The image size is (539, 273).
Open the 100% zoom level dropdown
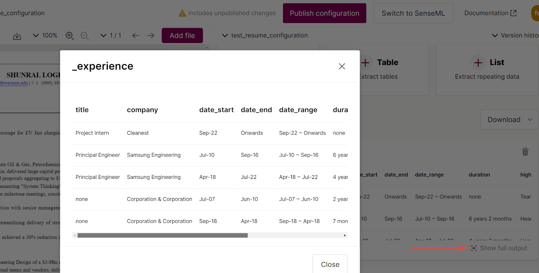(x=45, y=35)
